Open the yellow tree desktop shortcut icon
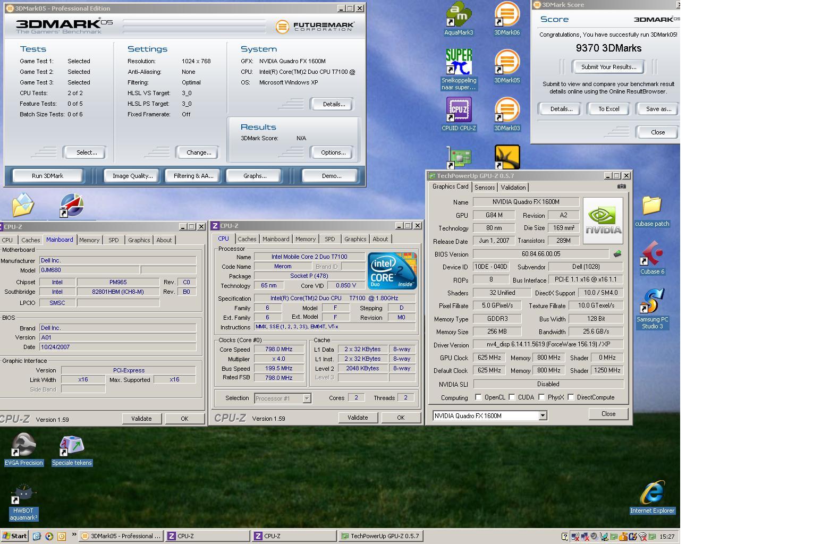 tap(507, 157)
